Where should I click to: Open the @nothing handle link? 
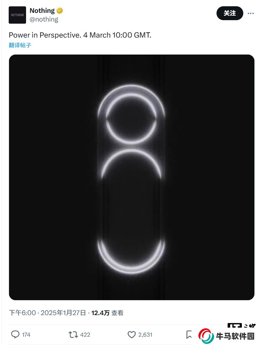pyautogui.click(x=44, y=19)
